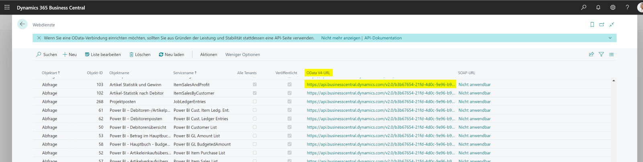Click Suchen to search the list

(47, 54)
